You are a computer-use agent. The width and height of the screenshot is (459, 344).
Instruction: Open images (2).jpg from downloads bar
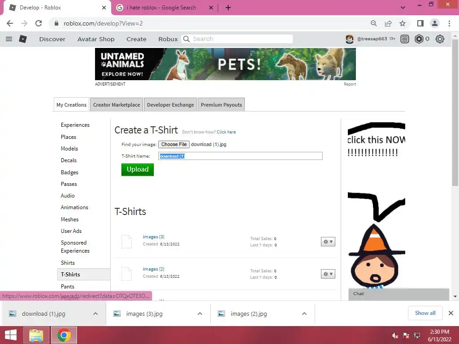pos(249,314)
